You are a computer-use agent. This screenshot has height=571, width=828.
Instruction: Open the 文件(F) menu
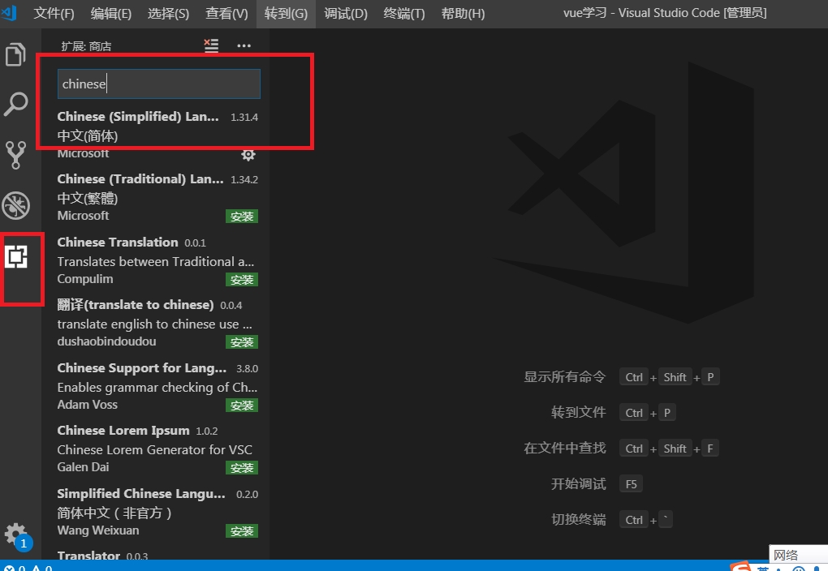point(54,14)
